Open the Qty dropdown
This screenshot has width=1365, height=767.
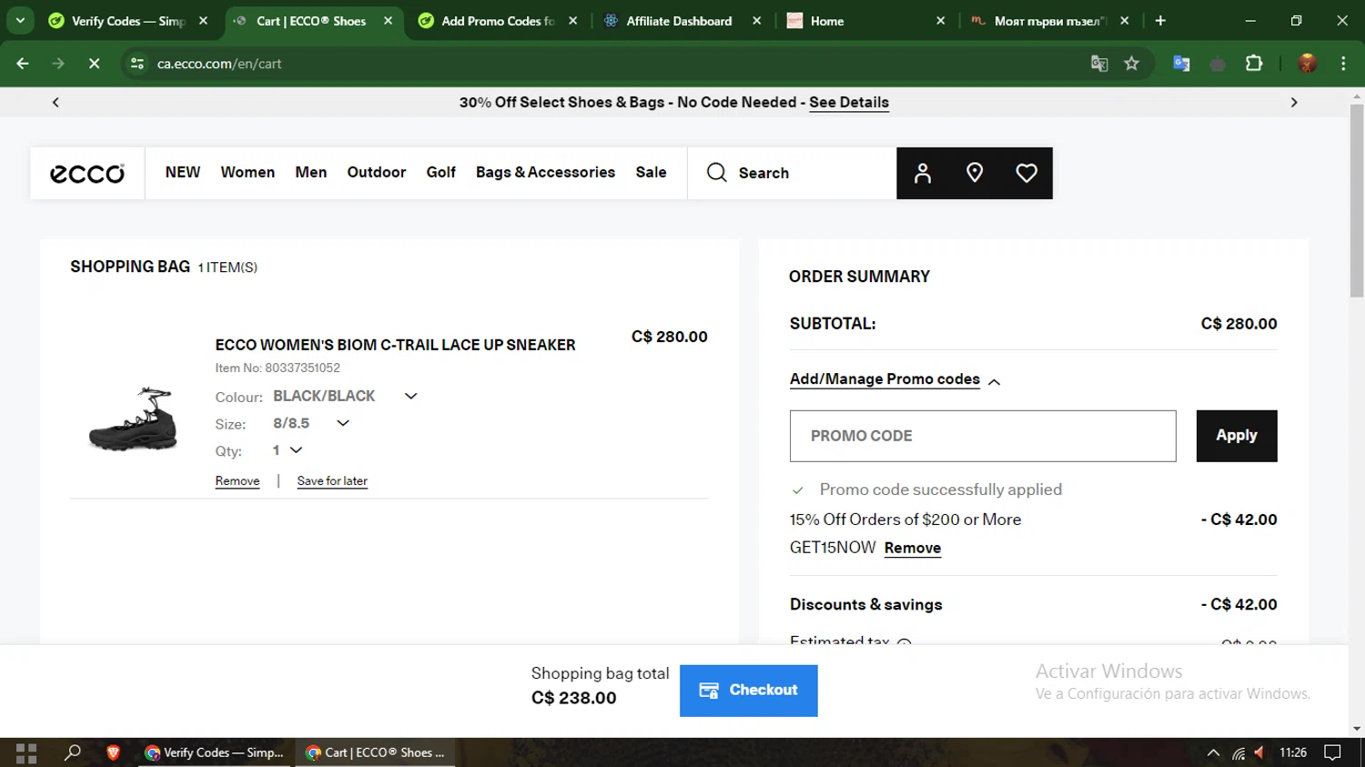tap(295, 450)
